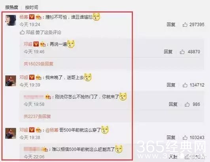Open @杨幂 mention link

coord(52,130)
